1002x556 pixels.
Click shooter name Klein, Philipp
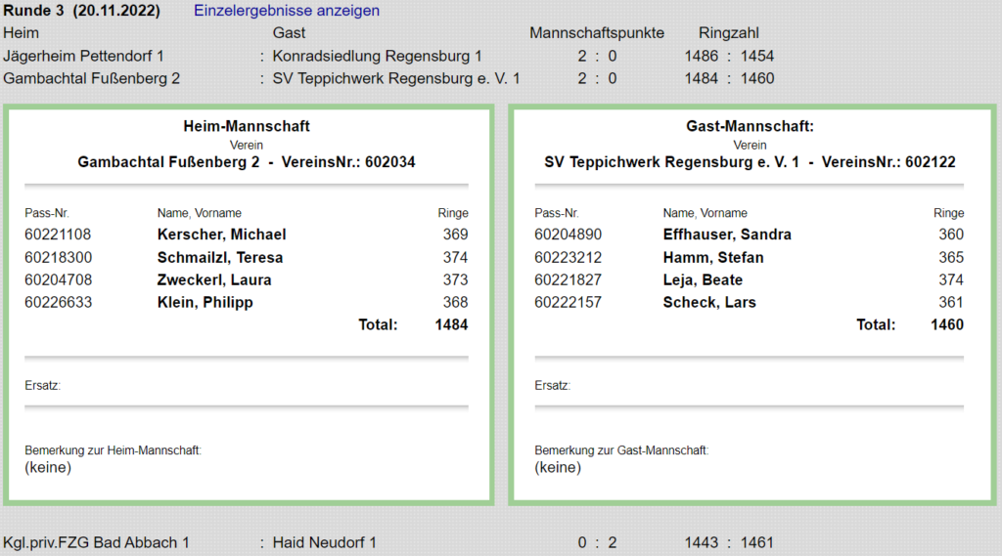(x=205, y=303)
